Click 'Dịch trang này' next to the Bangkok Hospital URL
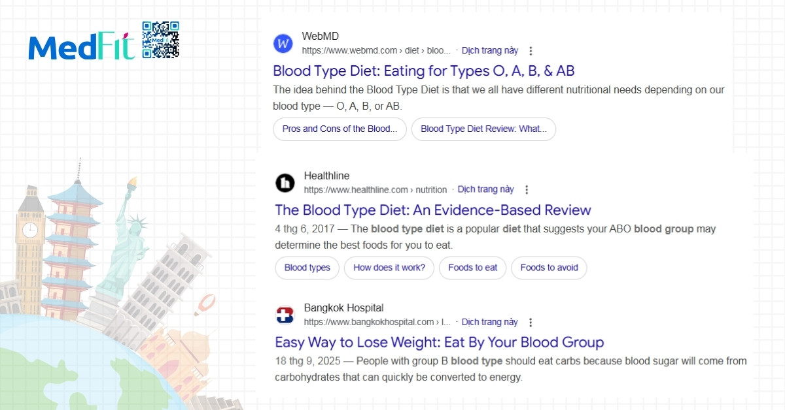This screenshot has width=785, height=410. (489, 322)
